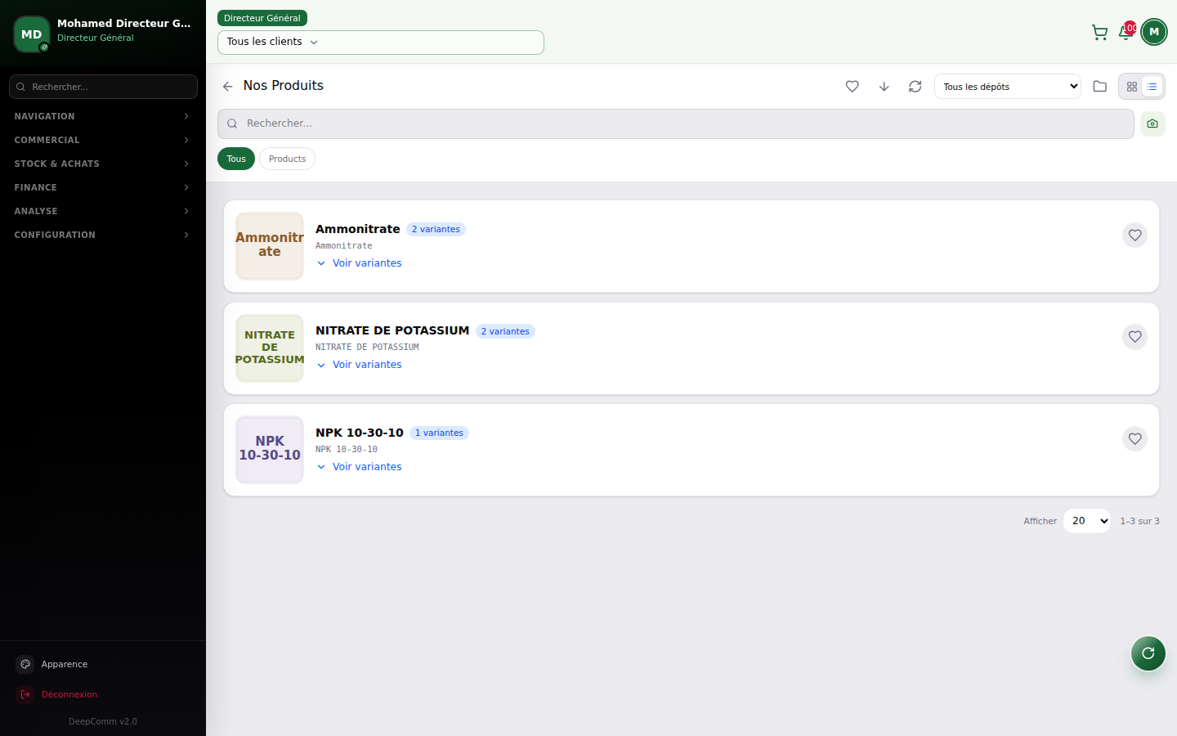1177x736 pixels.
Task: Switch to list view
Action: (1152, 87)
